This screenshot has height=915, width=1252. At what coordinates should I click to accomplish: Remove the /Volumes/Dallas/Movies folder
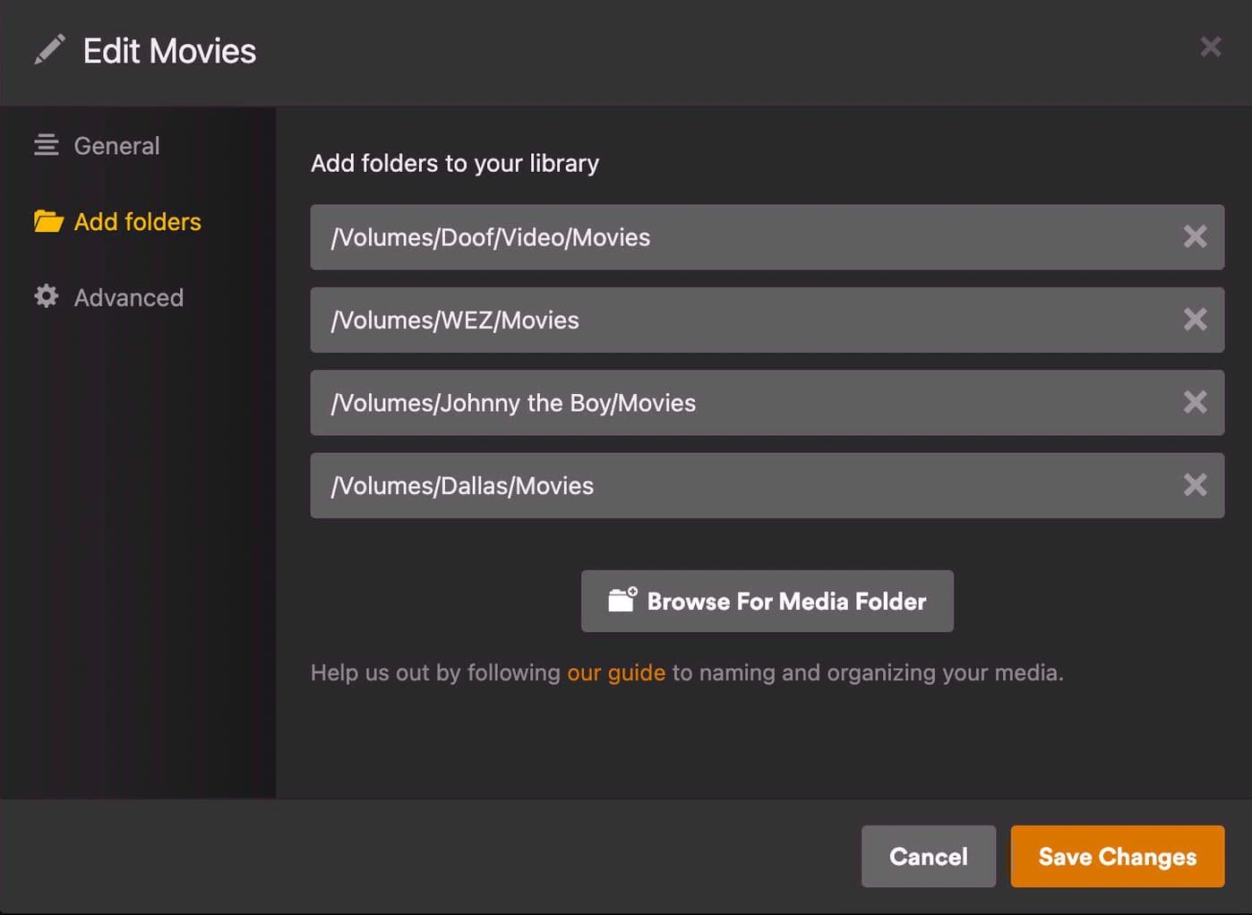pos(1195,485)
